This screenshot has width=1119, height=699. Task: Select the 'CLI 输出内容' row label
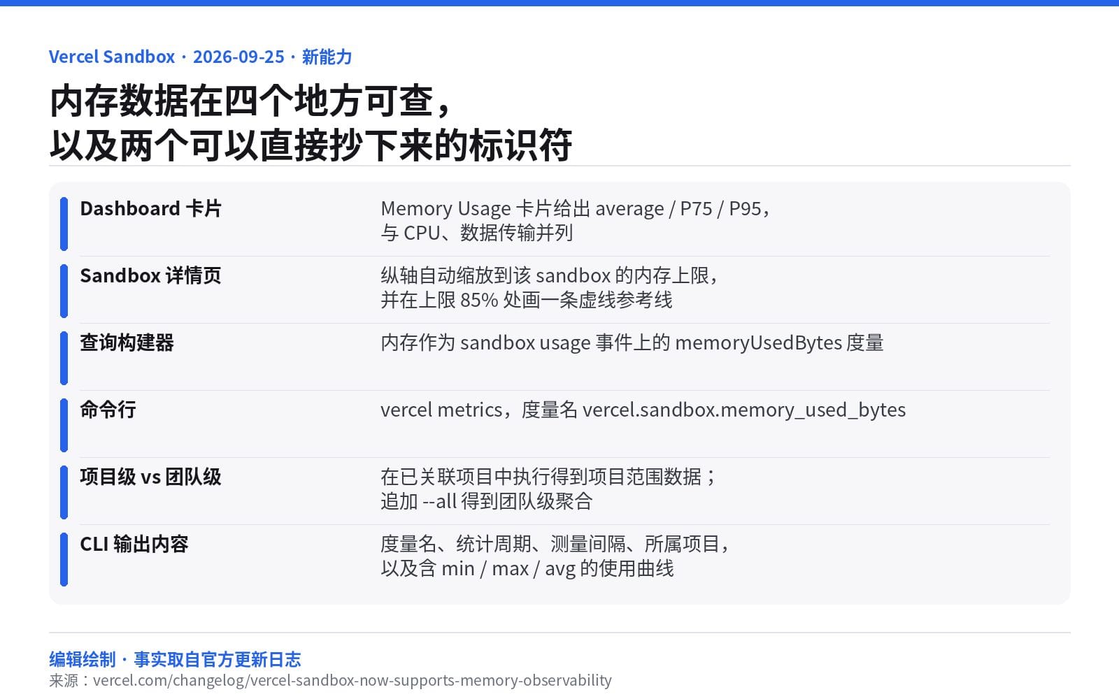tap(134, 544)
